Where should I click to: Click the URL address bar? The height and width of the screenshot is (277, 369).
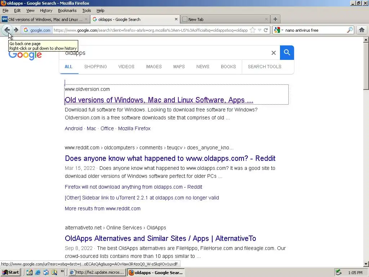pyautogui.click(x=151, y=30)
